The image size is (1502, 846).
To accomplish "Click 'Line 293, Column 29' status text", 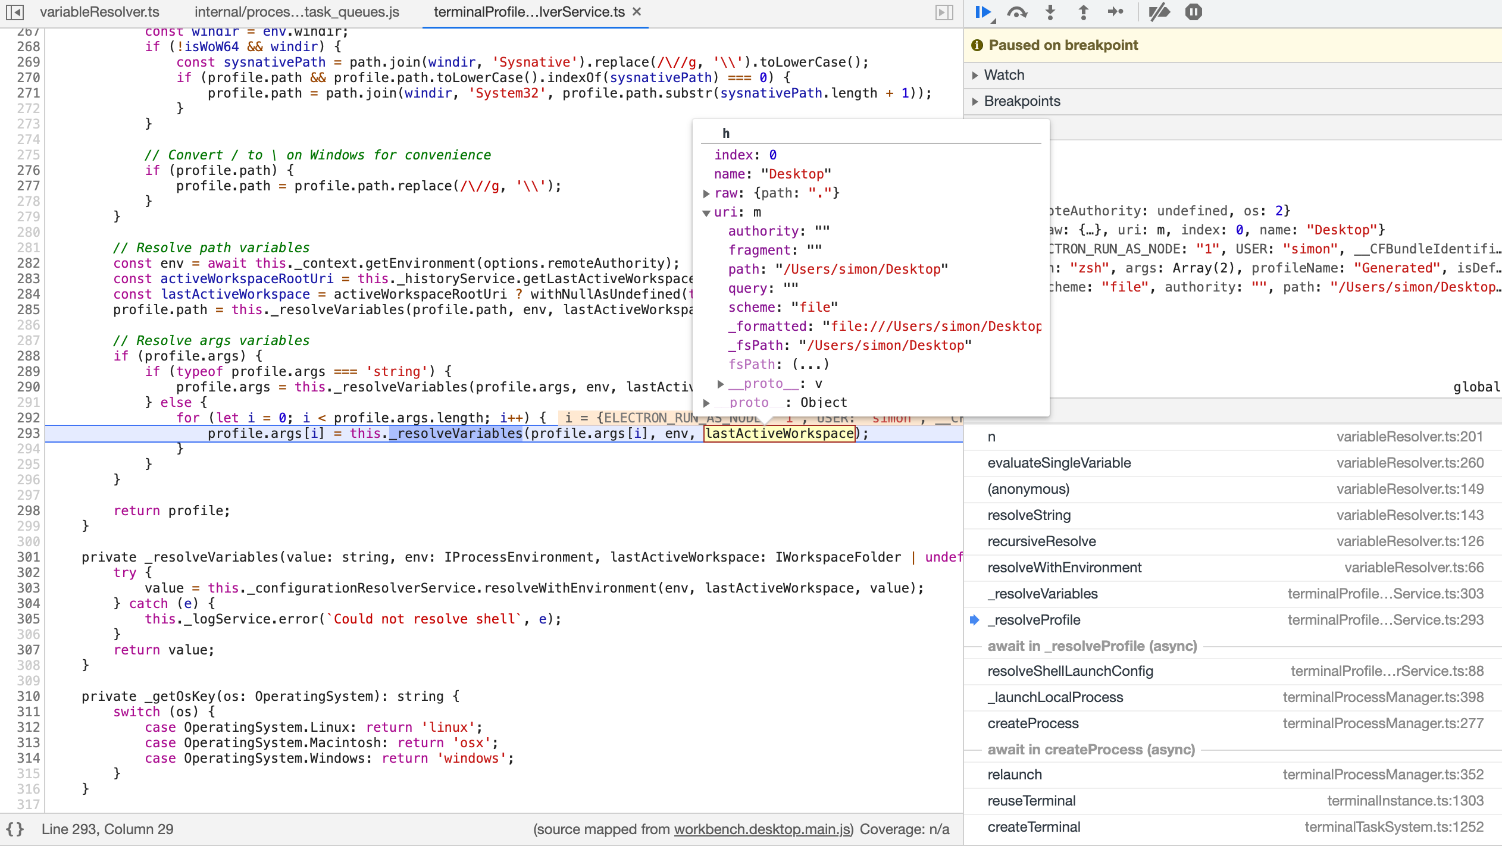I will (108, 829).
